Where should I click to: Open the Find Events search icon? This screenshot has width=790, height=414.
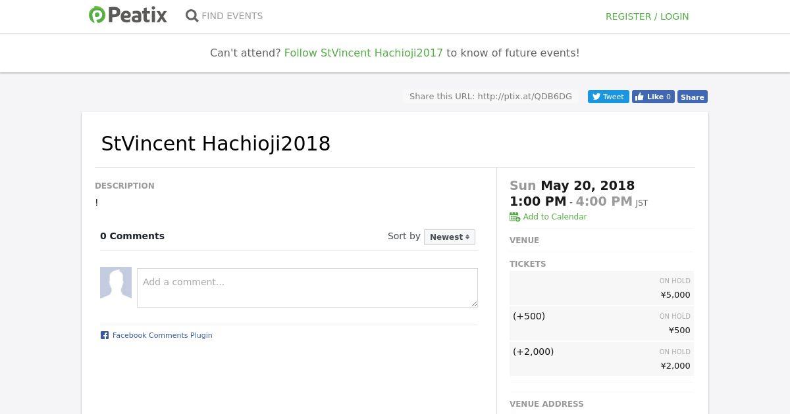[192, 16]
